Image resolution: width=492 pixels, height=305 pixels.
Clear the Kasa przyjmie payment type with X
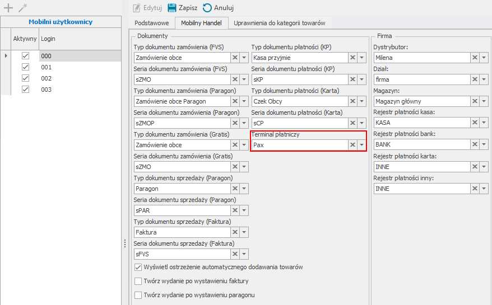point(352,57)
